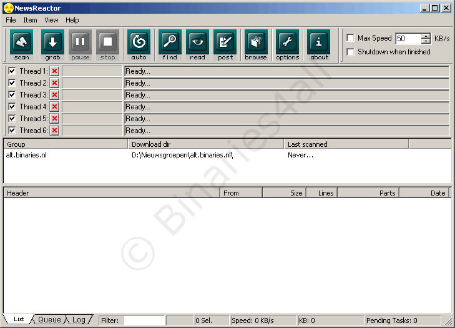Click the red X for Thread 5
Image resolution: width=455 pixels, height=328 pixels.
coord(54,119)
